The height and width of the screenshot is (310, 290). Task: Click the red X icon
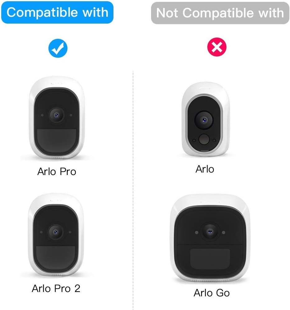(217, 47)
